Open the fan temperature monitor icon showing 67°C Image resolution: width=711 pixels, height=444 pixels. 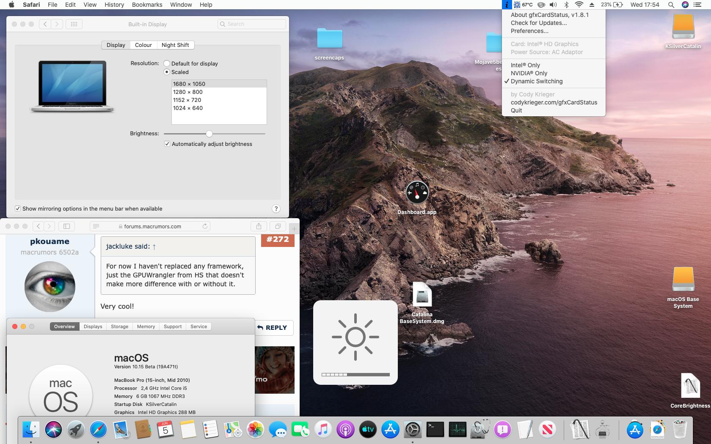[523, 5]
